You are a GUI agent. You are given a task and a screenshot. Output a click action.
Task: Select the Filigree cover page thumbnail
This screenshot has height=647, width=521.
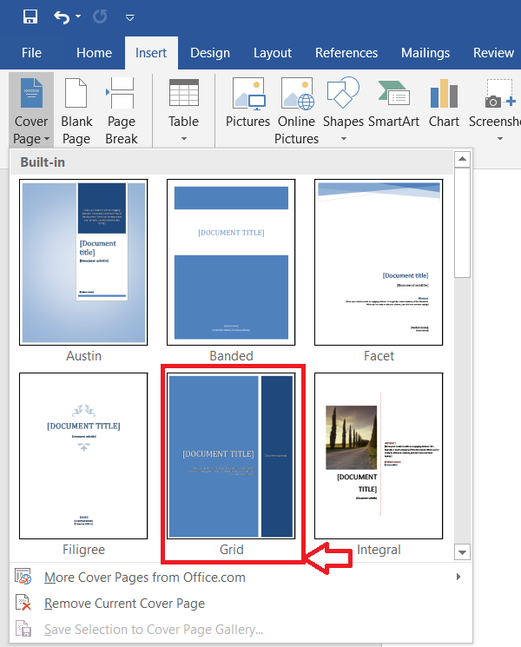tap(83, 456)
